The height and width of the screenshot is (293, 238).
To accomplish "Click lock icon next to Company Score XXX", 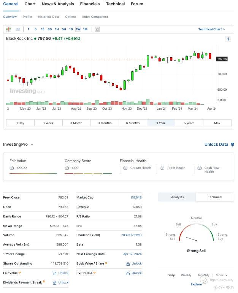I will coord(67,168).
